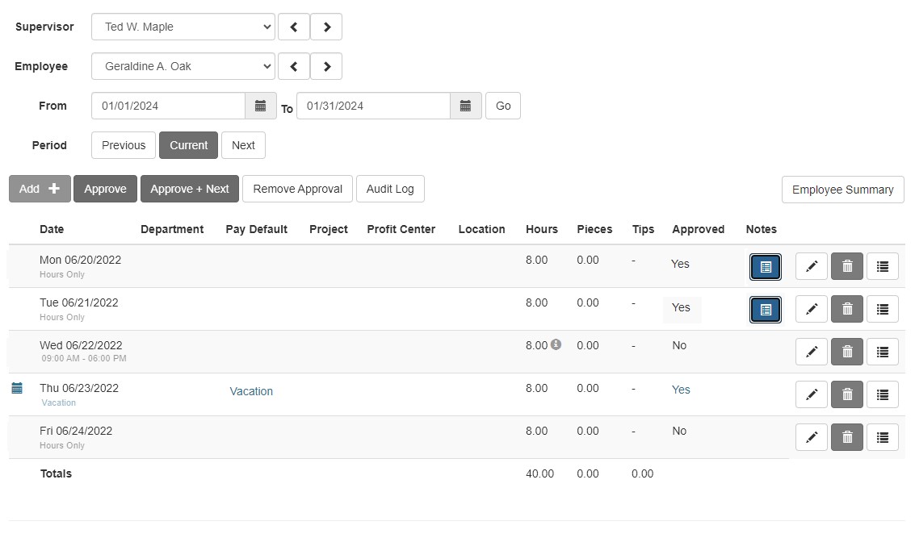Click calendar icon beside Thu 06/23/2022 row

pos(17,389)
